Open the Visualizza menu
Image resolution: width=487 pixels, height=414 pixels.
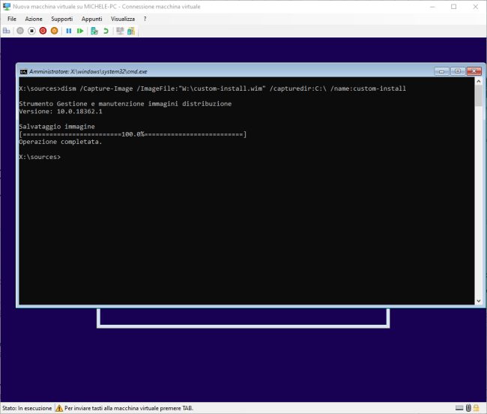pos(123,19)
